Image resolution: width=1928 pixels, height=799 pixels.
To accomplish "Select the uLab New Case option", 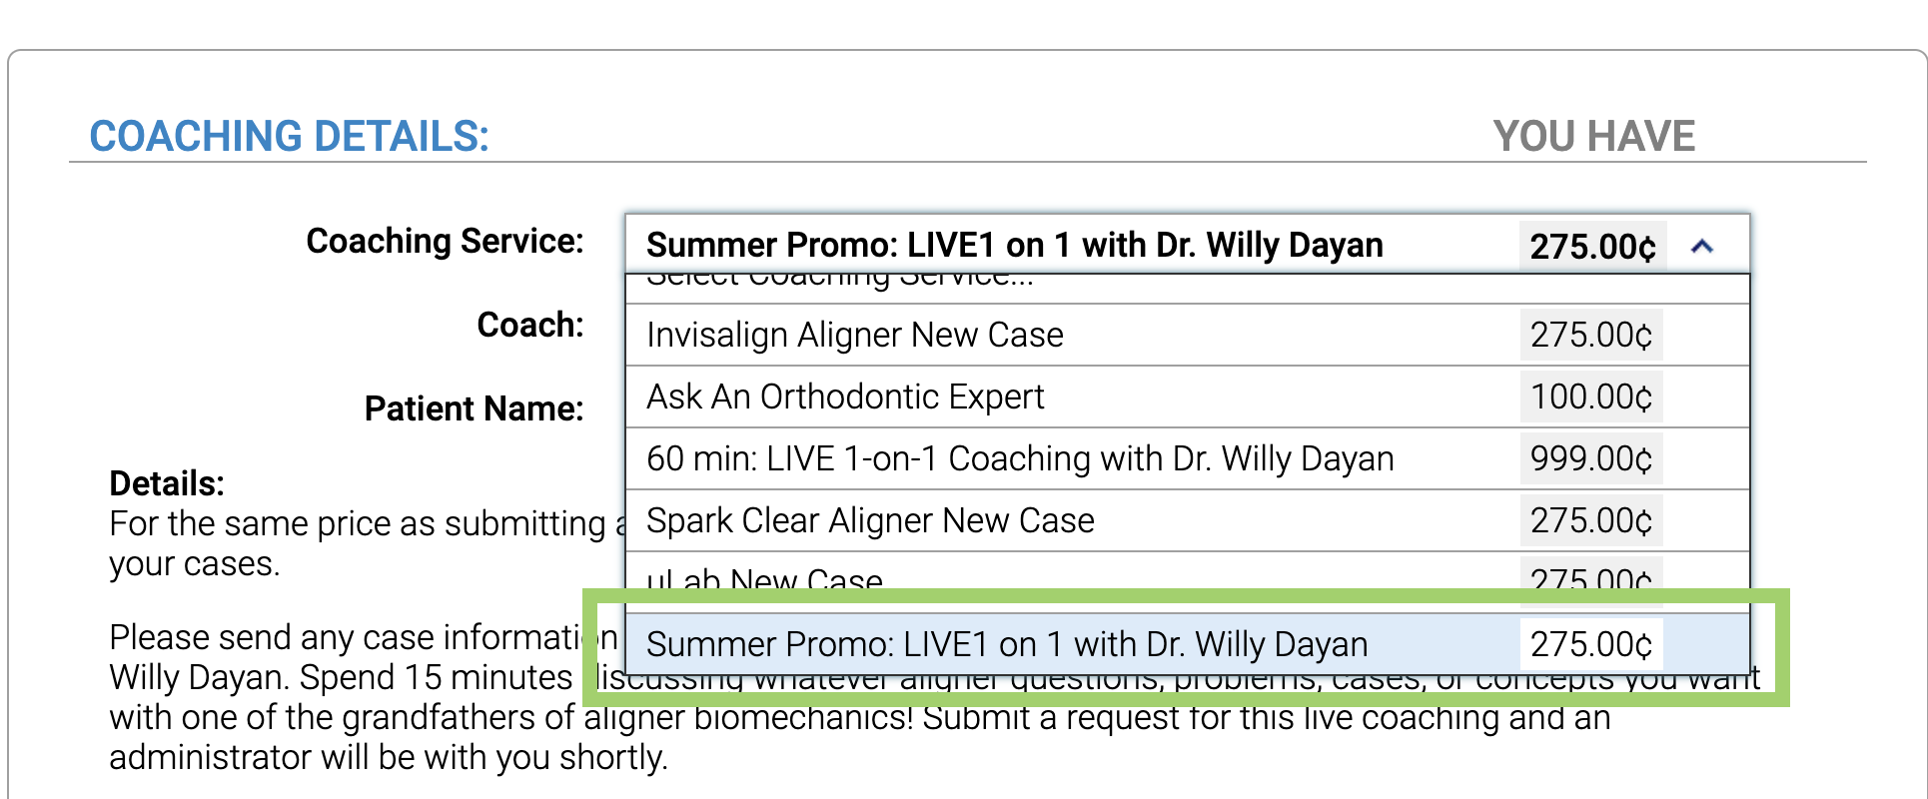I will point(765,578).
